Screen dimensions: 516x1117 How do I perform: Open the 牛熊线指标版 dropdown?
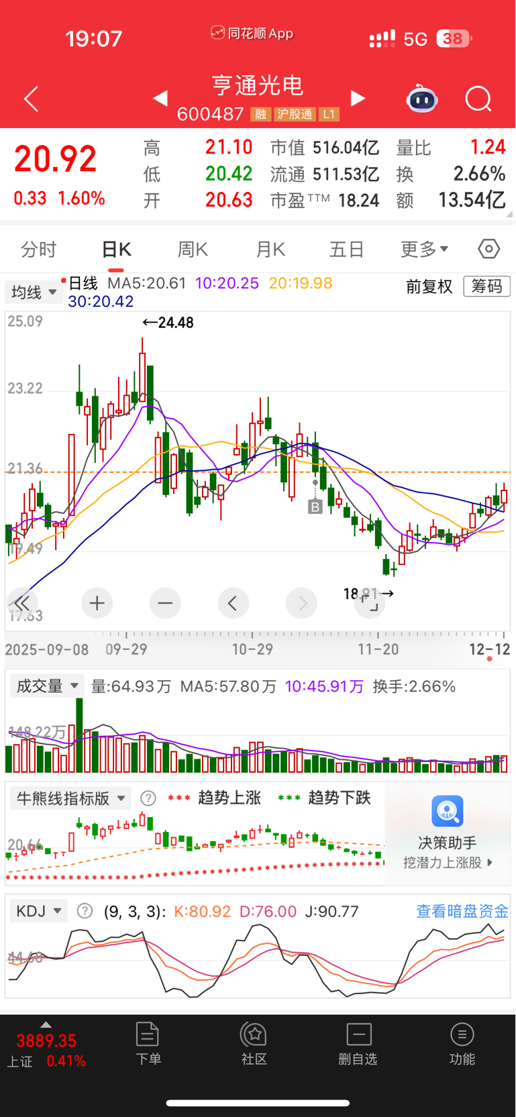(x=70, y=798)
